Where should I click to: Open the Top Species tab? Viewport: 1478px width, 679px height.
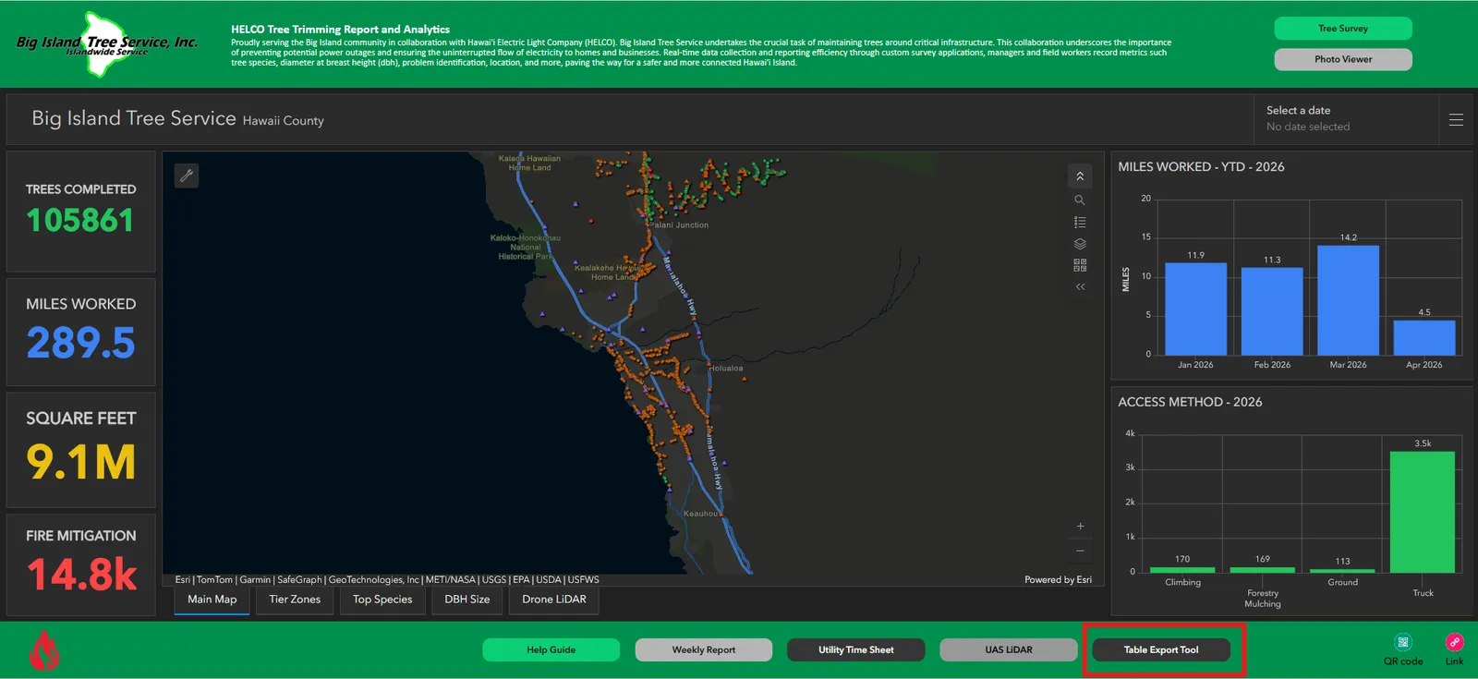pos(382,600)
